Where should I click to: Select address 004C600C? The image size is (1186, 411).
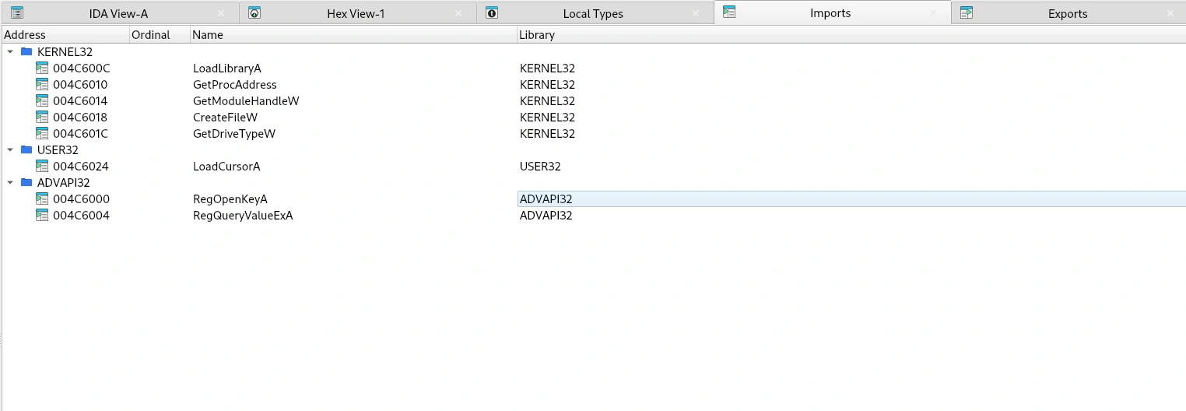pos(81,68)
